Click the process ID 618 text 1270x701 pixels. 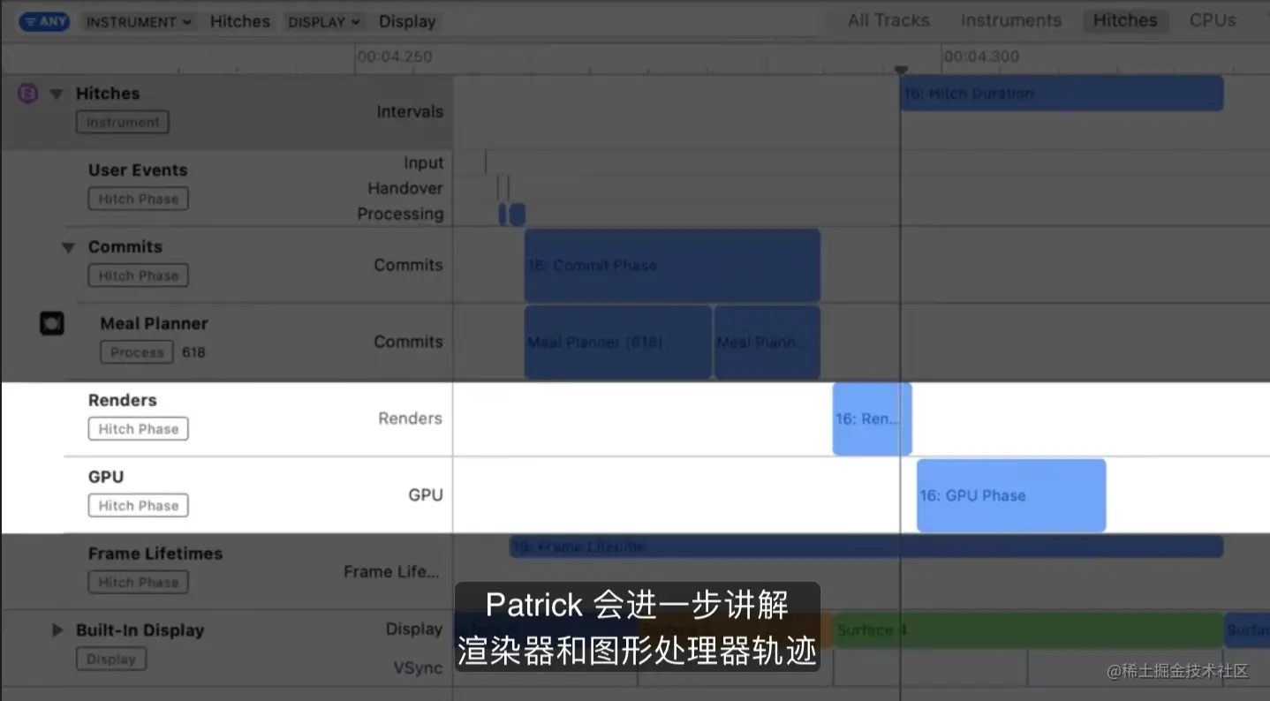coord(193,352)
